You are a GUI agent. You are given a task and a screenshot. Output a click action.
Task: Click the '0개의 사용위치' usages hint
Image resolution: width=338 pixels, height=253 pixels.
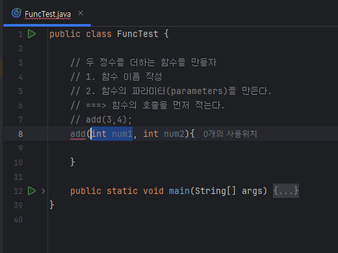(230, 134)
